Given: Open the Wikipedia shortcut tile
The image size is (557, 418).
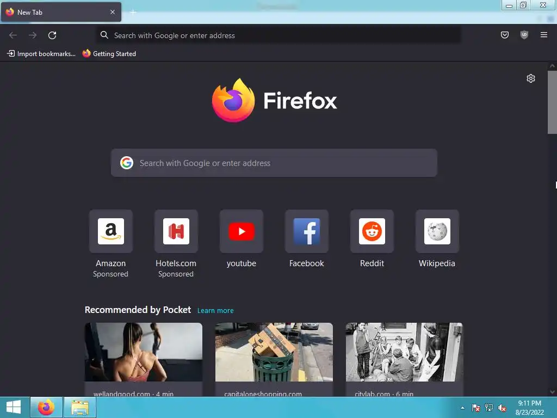Looking at the screenshot, I should [437, 231].
